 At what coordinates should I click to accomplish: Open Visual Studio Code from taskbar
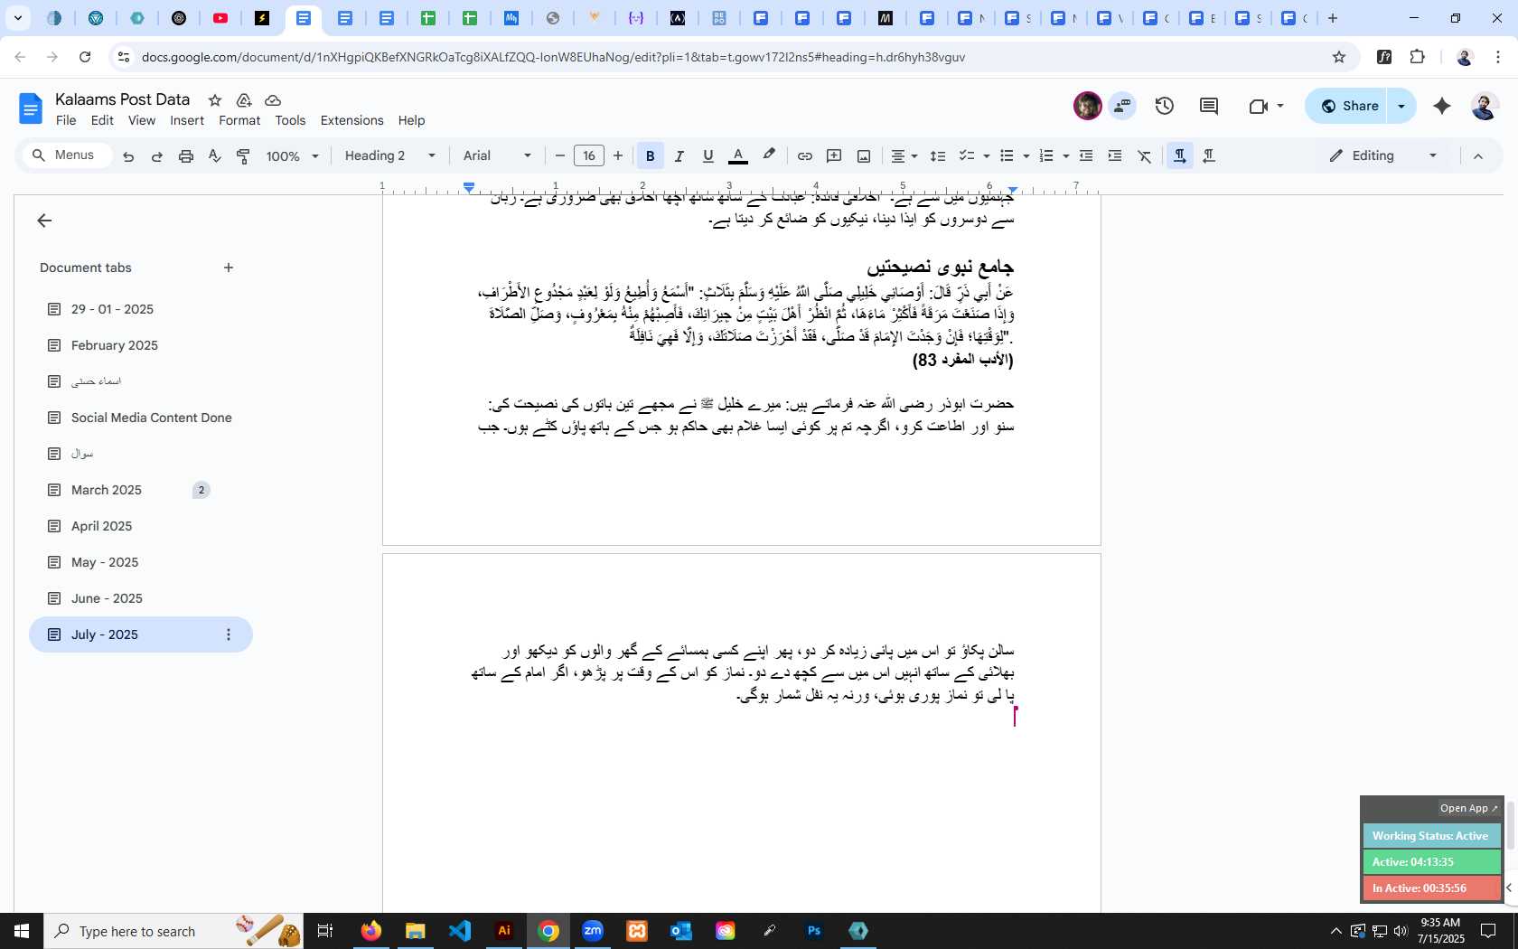coord(460,931)
